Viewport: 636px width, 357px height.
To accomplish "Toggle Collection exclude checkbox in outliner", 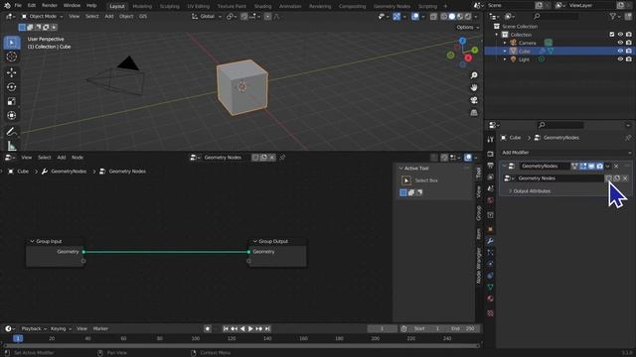I will click(x=612, y=35).
